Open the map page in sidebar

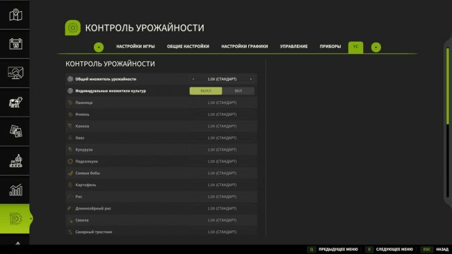(15, 15)
